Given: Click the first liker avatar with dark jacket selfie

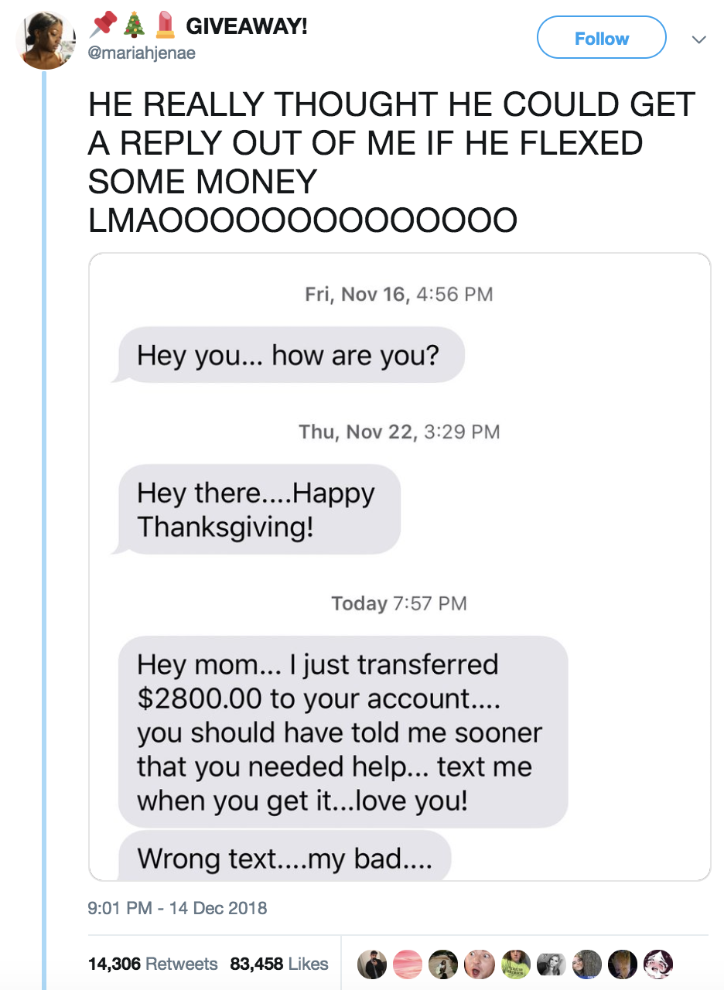Looking at the screenshot, I should [371, 964].
